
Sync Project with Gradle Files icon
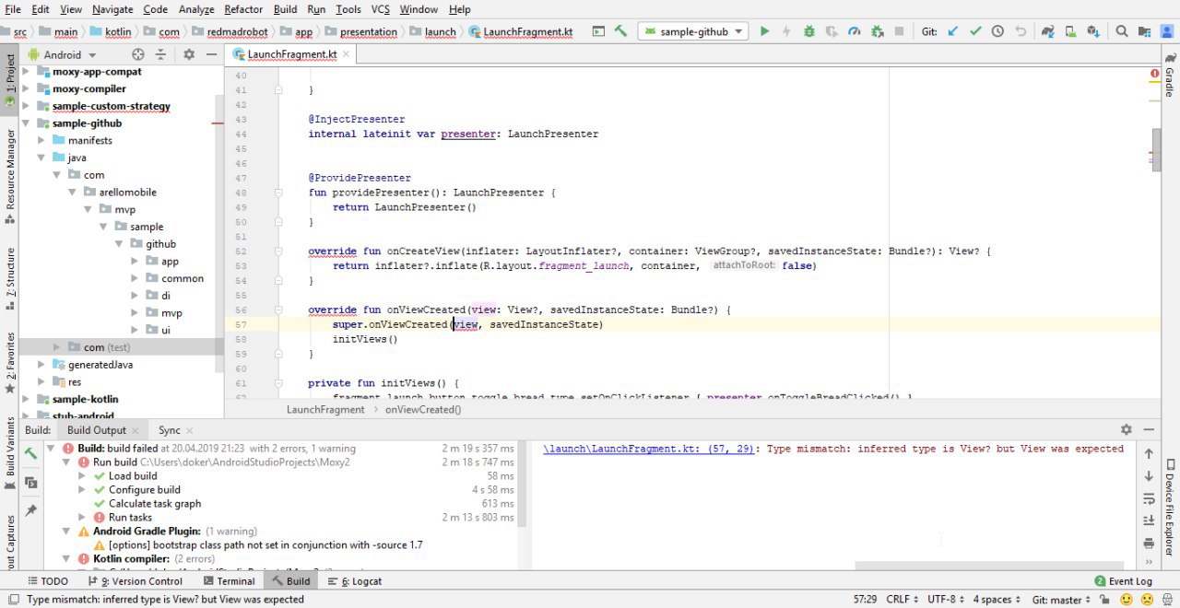(x=1048, y=31)
